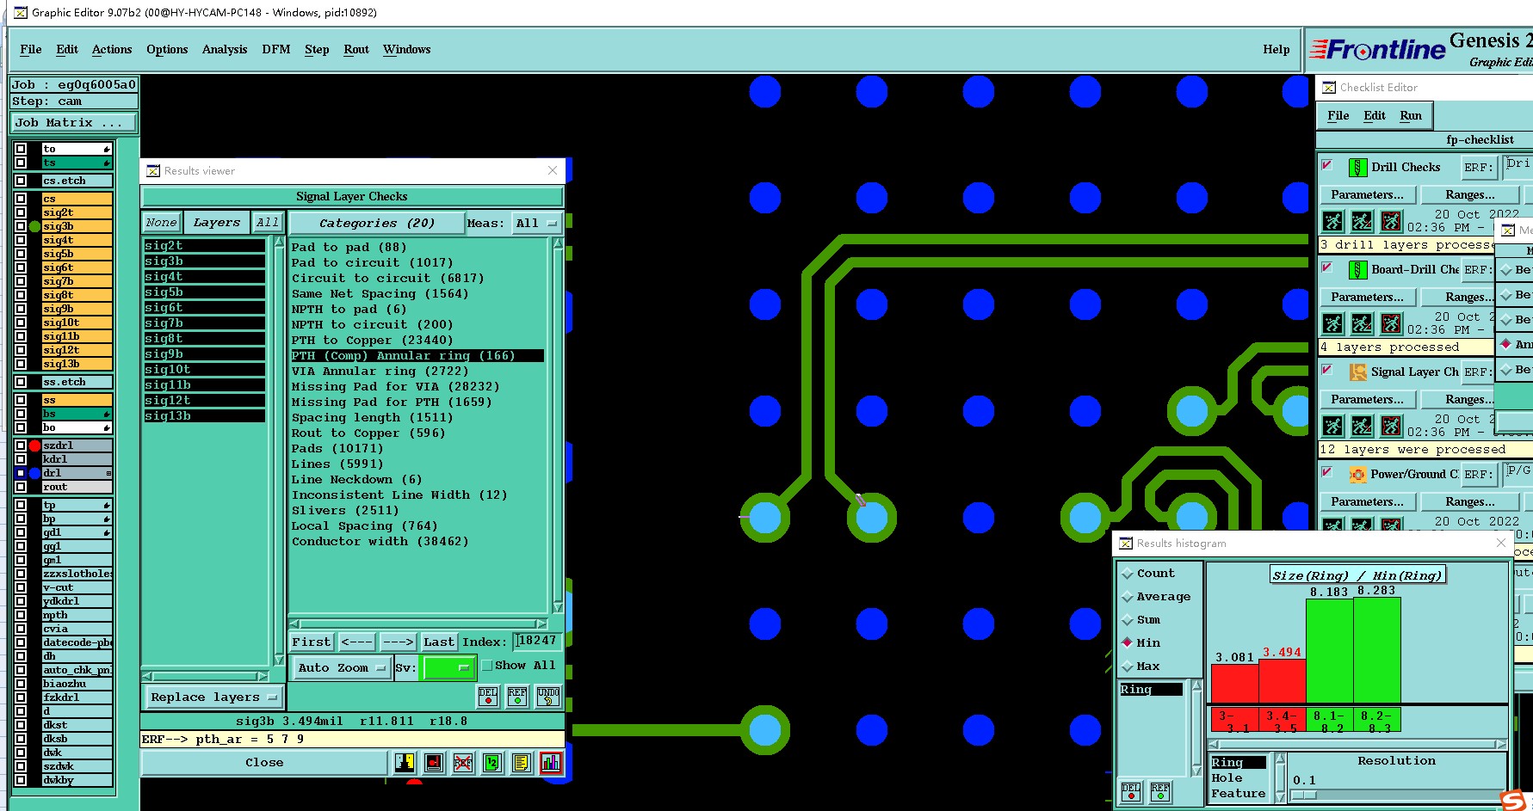This screenshot has width=1533, height=811.
Task: Open the Run menu in Checklist Editor
Action: click(x=1411, y=116)
